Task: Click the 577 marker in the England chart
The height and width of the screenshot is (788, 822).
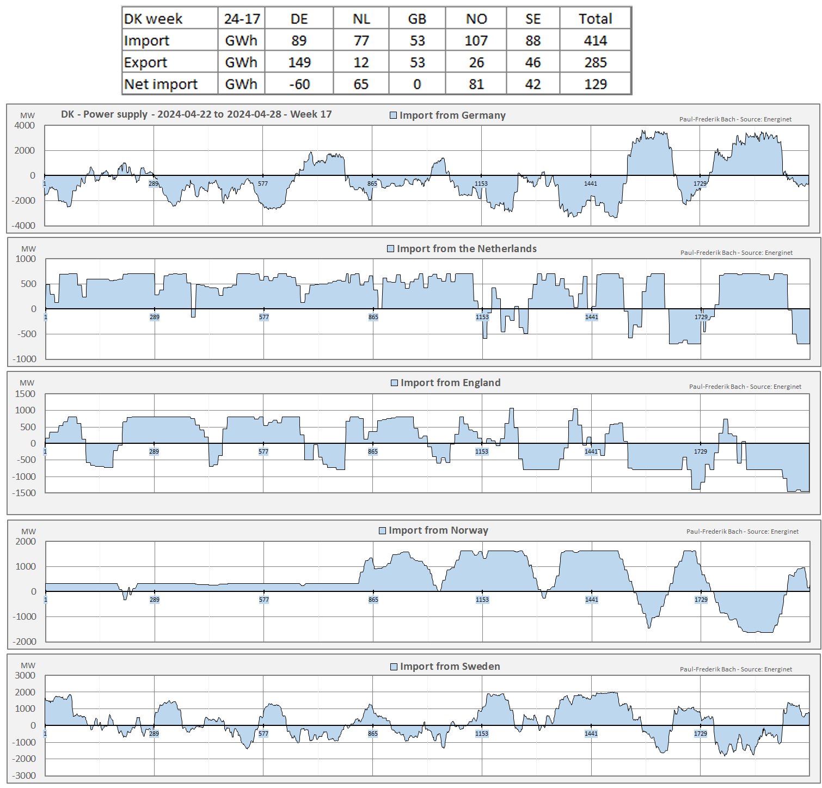Action: (x=263, y=451)
